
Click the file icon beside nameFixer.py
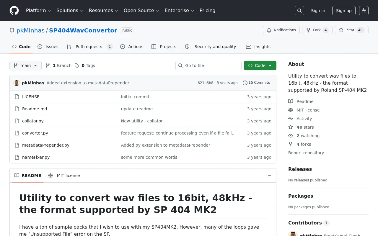pos(17,157)
